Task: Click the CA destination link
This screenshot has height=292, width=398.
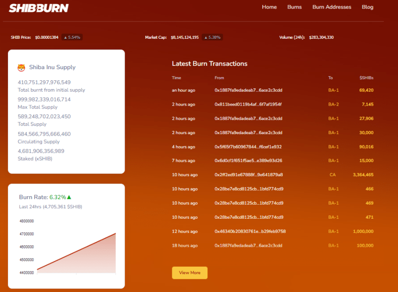Action: pos(332,175)
